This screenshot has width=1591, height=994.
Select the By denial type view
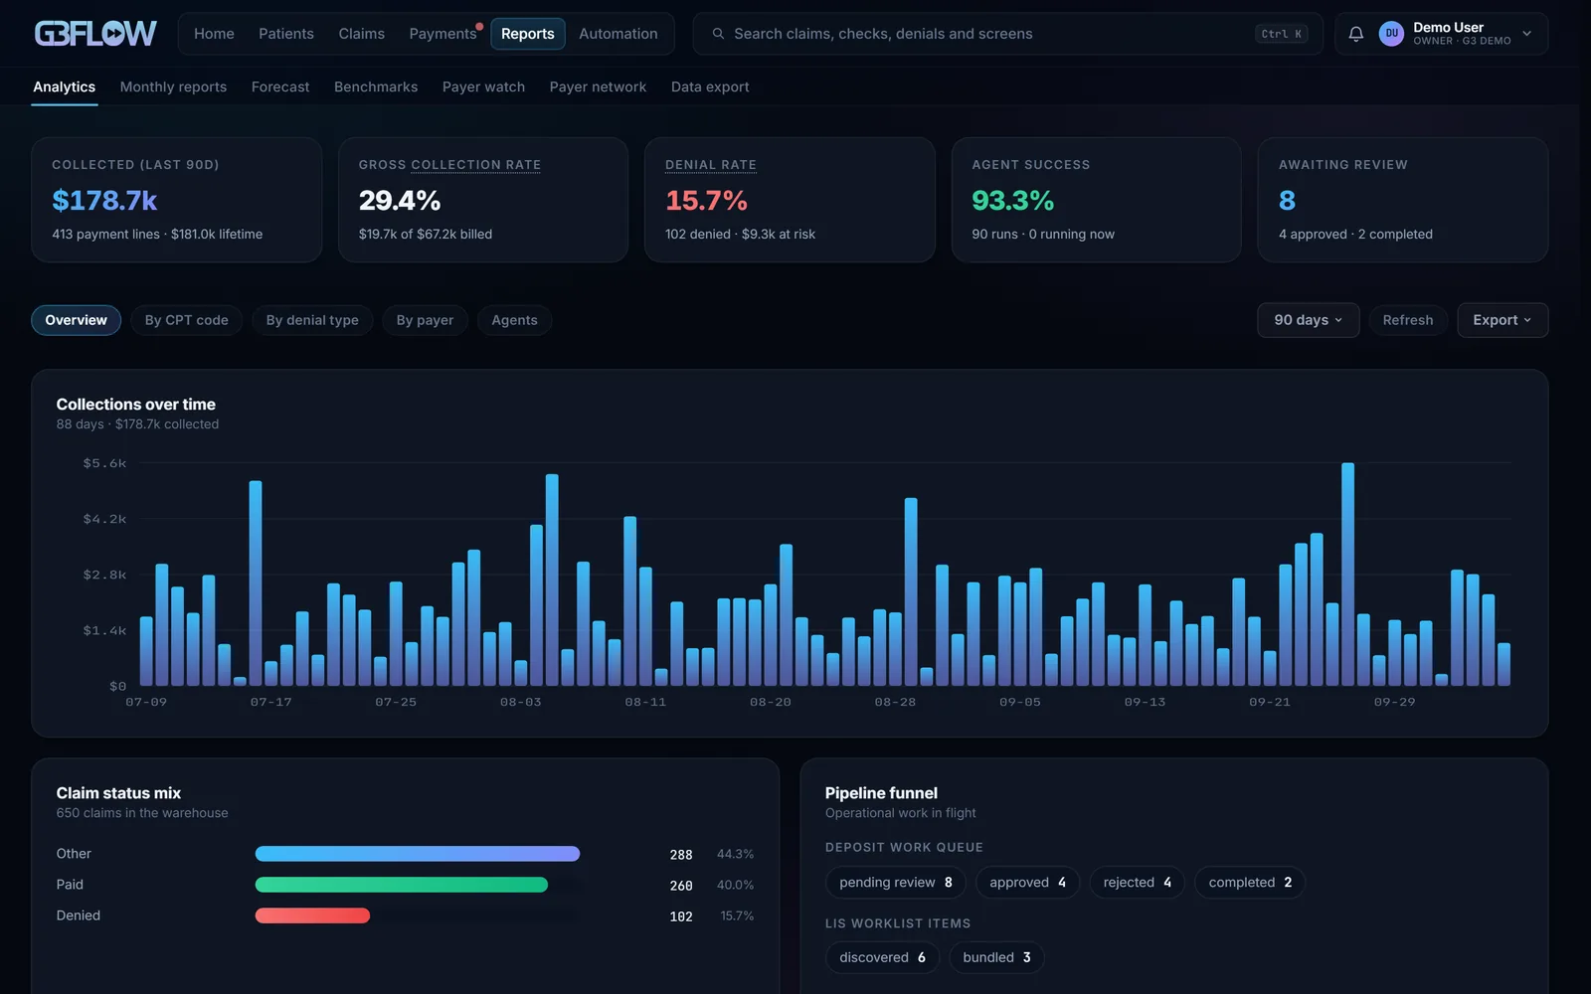(x=312, y=320)
